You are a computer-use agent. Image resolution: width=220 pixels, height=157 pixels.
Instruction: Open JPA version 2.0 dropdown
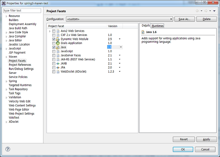pos(120,67)
